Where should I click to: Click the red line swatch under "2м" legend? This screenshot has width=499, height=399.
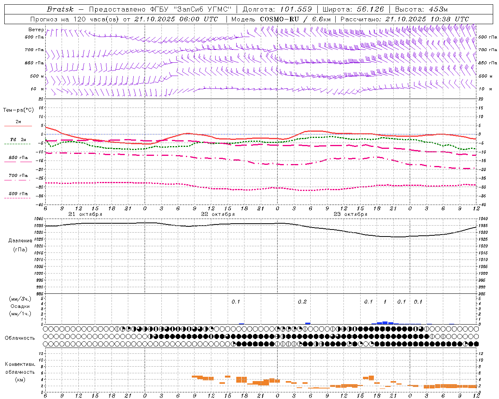pos(18,126)
